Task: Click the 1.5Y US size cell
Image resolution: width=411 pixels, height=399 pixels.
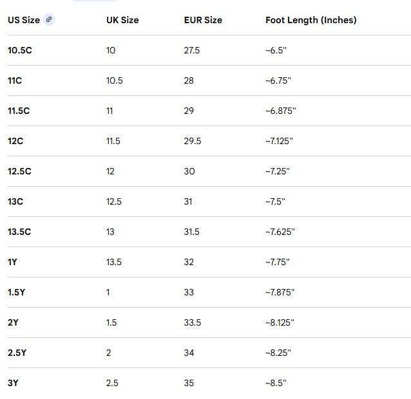Action: point(16,292)
